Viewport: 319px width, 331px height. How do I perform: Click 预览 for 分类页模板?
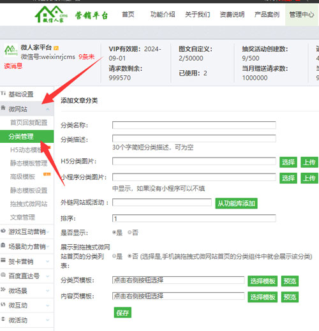coord(290,281)
